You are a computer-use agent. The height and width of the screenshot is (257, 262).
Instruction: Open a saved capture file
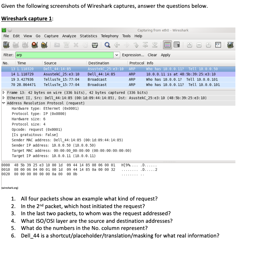pyautogui.click(x=57, y=45)
